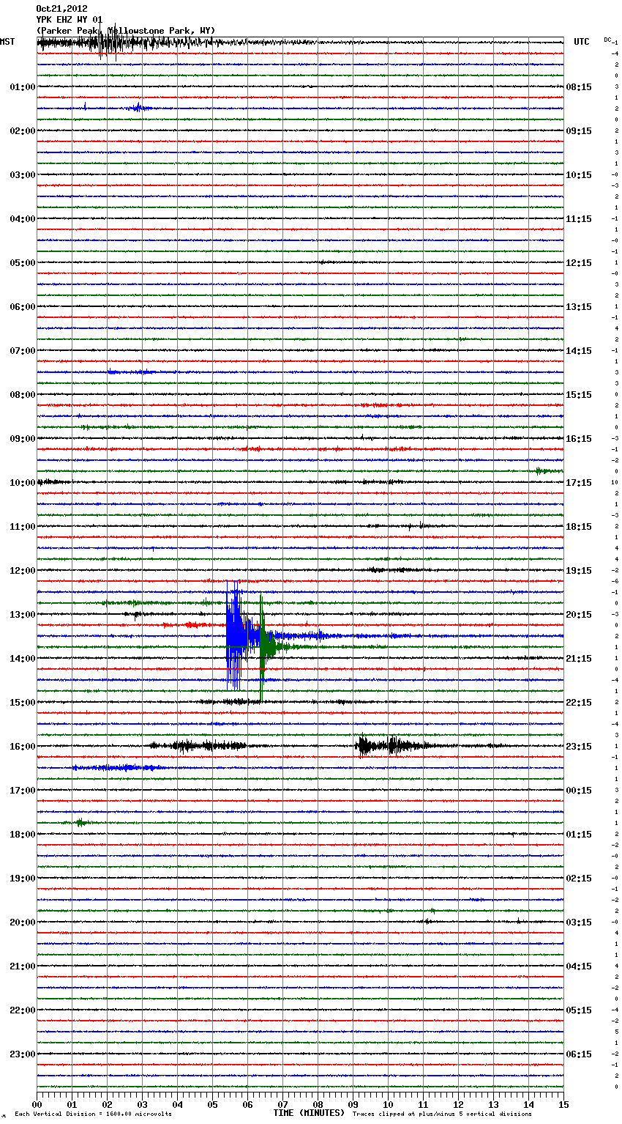622x1124 pixels.
Task: Click the 10:00 MST time label
Action: 22,483
